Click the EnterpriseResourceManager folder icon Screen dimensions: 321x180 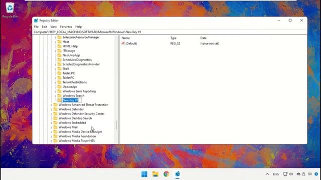[x=59, y=37]
